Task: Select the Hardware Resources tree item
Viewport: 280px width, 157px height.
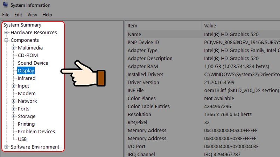Action: pos(34,32)
